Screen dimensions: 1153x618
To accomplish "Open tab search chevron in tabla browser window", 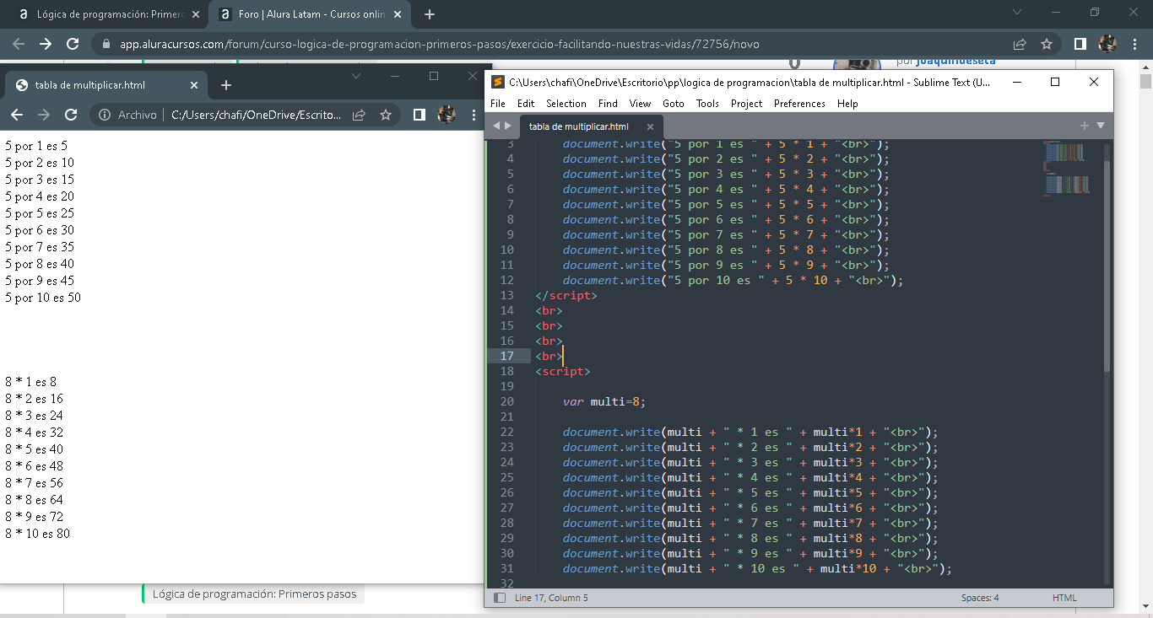I will [x=356, y=76].
